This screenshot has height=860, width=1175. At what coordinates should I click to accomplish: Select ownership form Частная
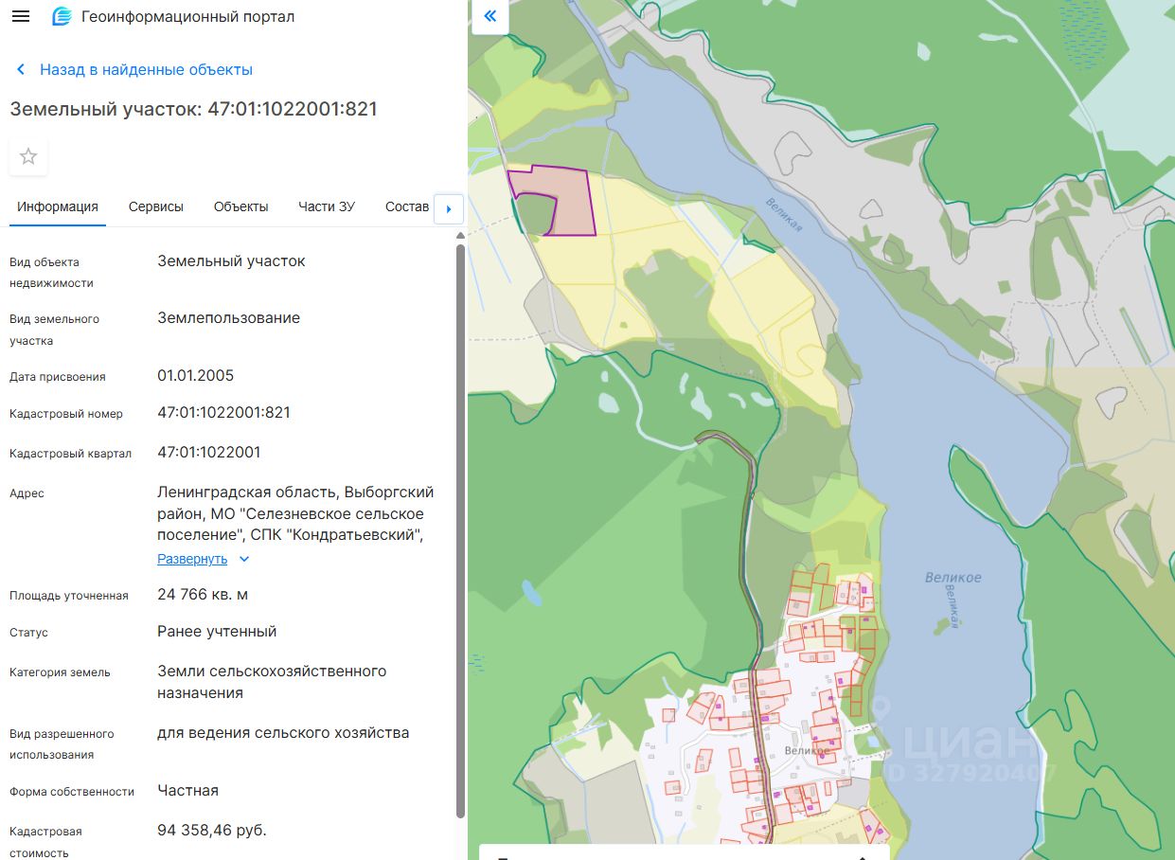tap(188, 791)
